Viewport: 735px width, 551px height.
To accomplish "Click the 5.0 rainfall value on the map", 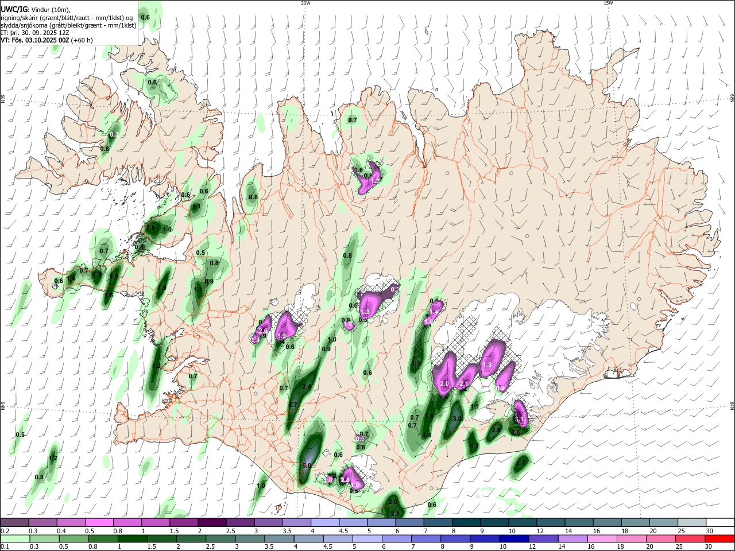I will tap(306, 465).
